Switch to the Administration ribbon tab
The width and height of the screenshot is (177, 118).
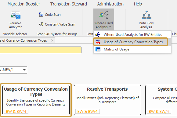[x=110, y=4]
